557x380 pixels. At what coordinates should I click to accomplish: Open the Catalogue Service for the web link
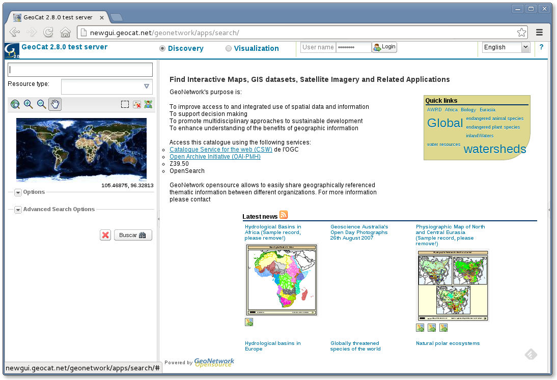pyautogui.click(x=220, y=150)
